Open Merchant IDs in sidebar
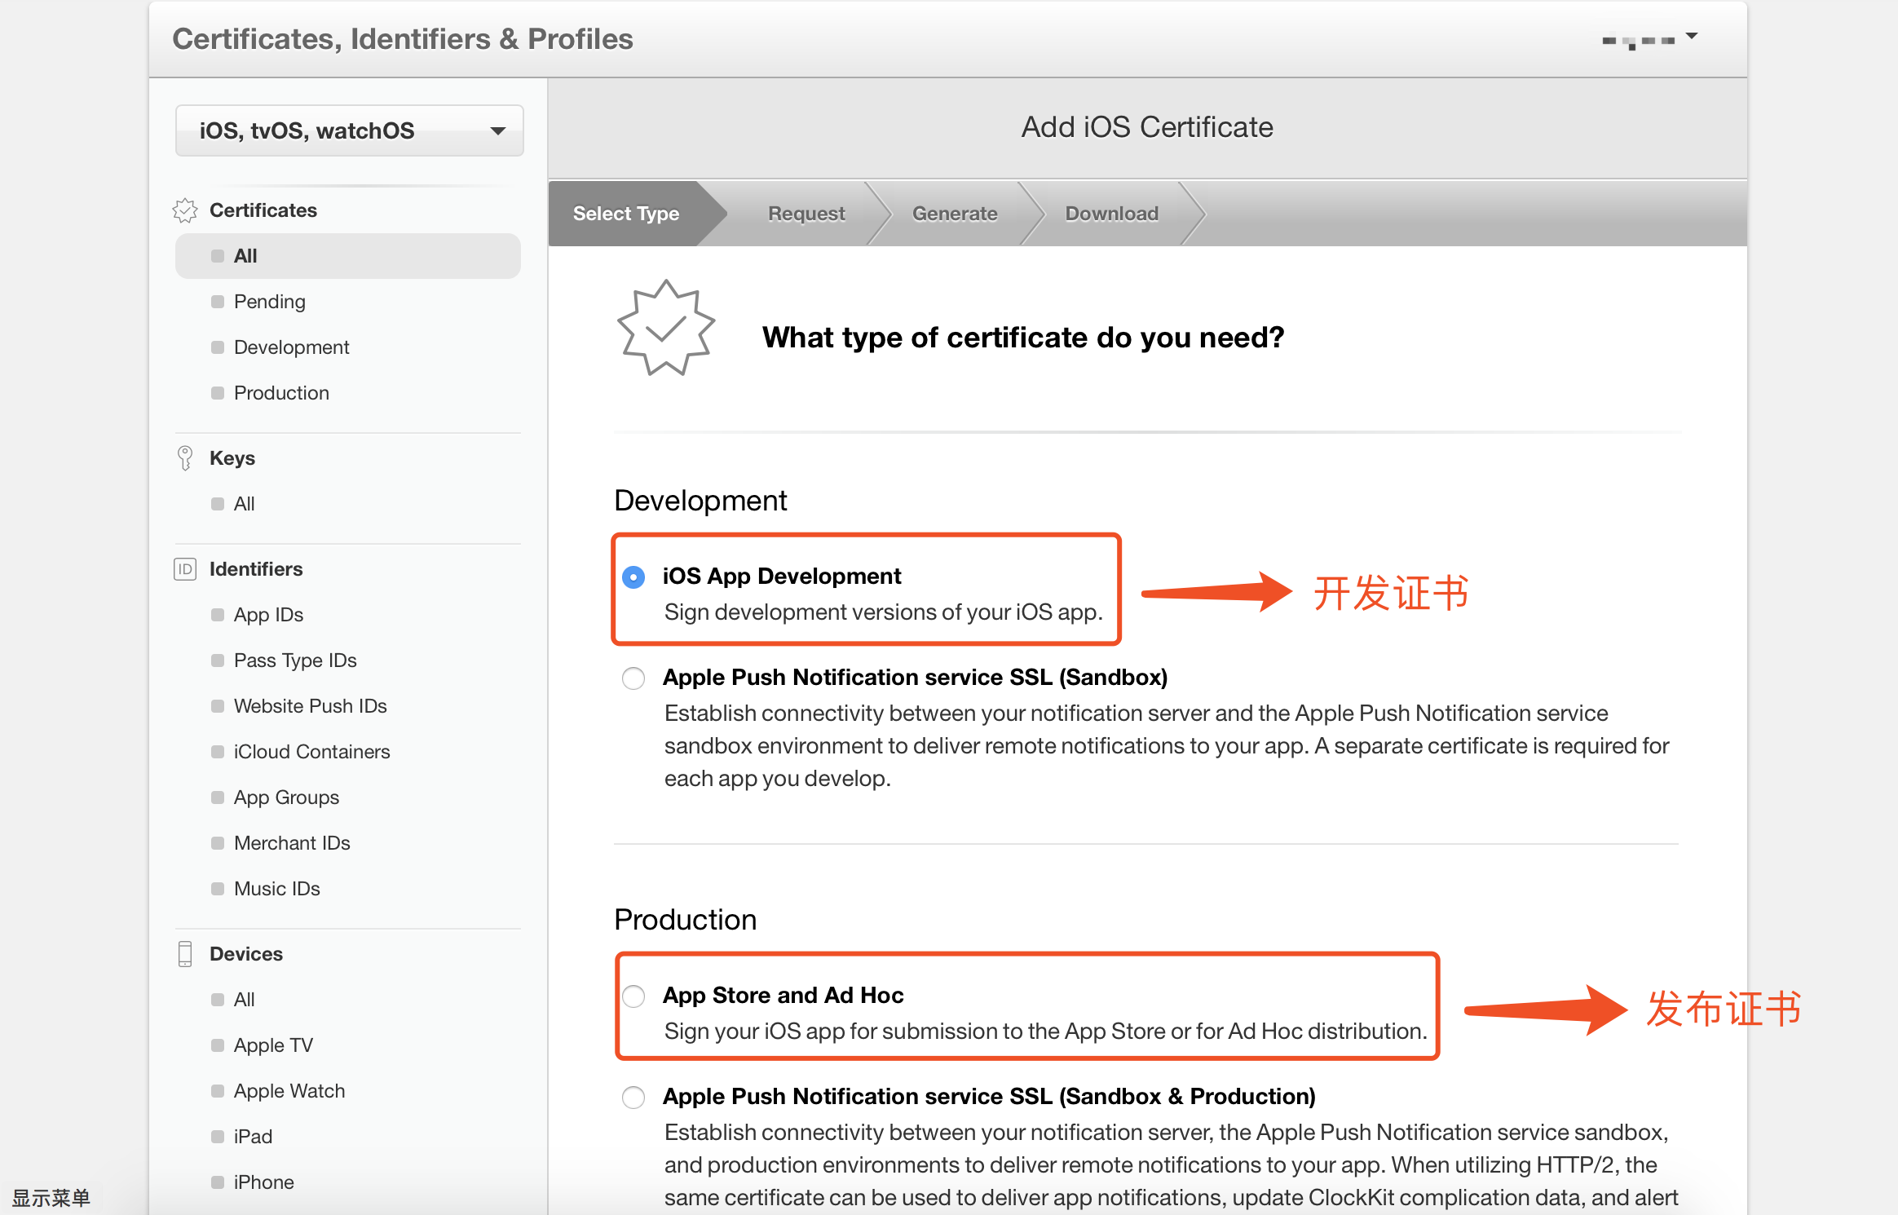This screenshot has height=1215, width=1898. 292,843
